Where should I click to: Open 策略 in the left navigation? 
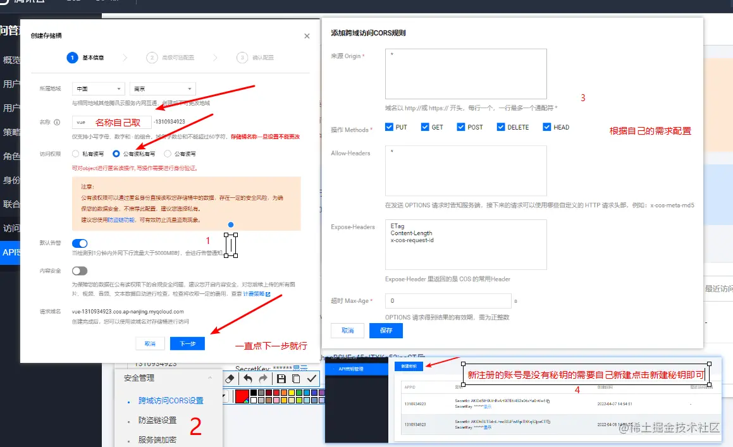coord(11,132)
